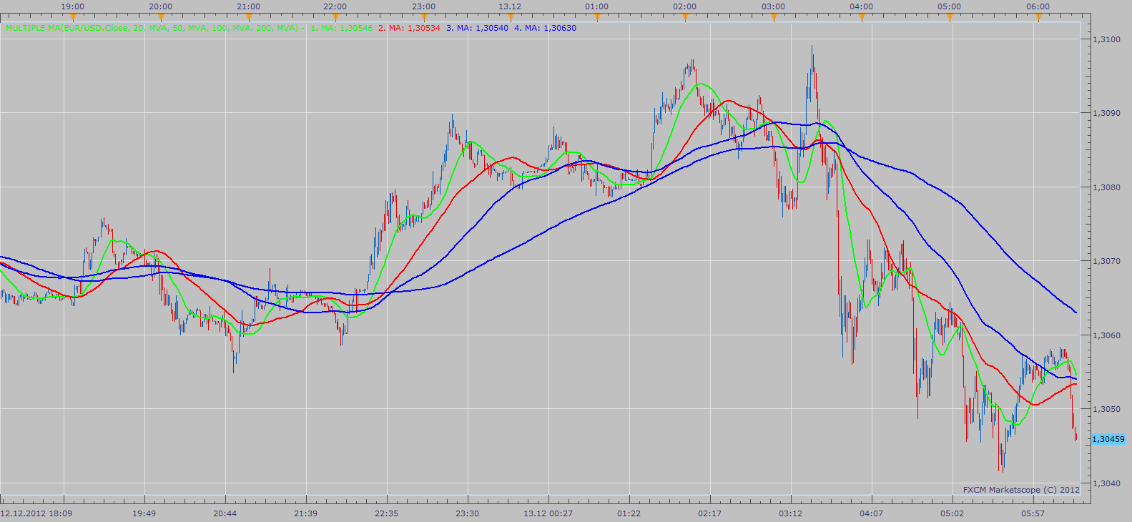Click the blue '3. MA: 1,30540' value
This screenshot has height=522, width=1132.
477,28
